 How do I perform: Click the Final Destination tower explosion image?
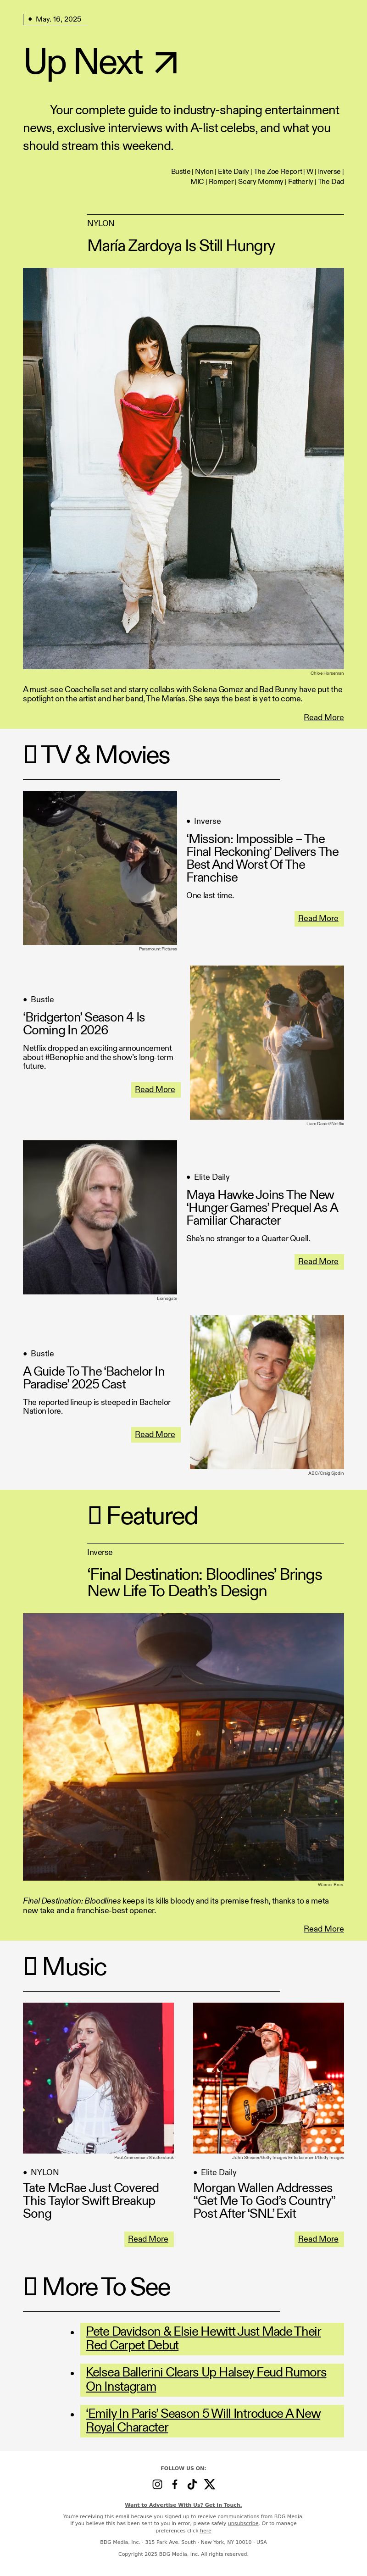[183, 1746]
